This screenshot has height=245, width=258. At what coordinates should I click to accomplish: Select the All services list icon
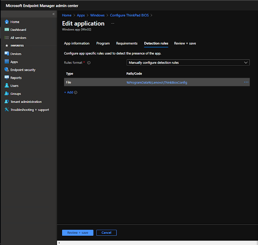point(6,37)
